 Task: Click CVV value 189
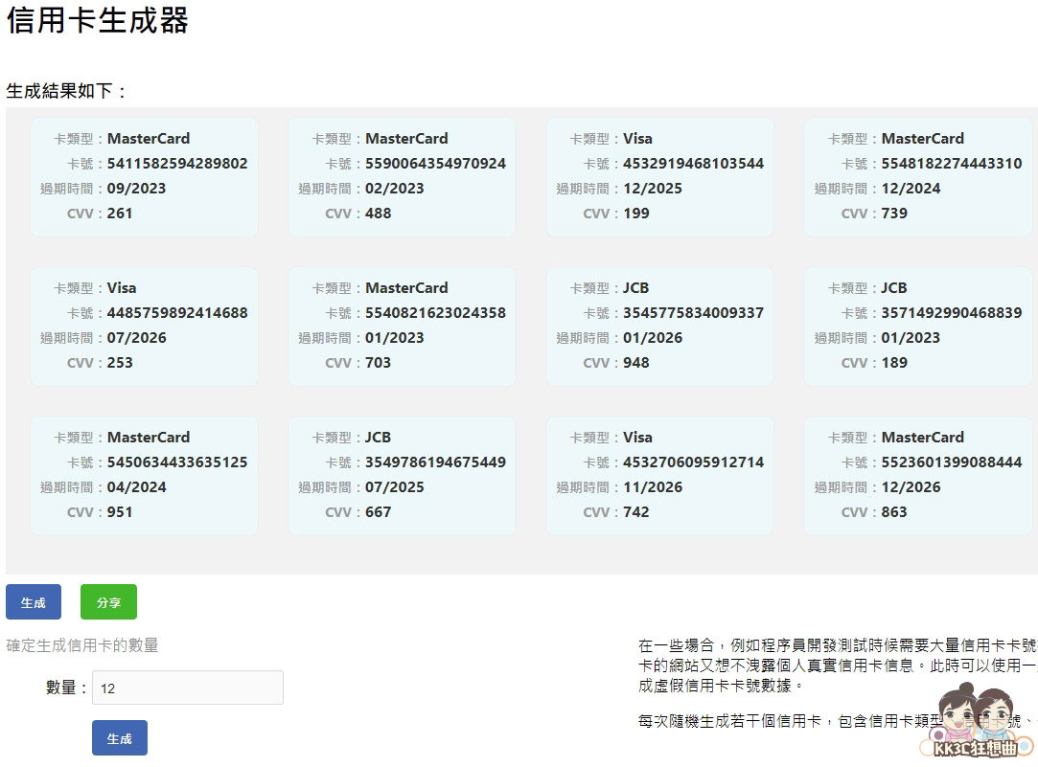[894, 363]
